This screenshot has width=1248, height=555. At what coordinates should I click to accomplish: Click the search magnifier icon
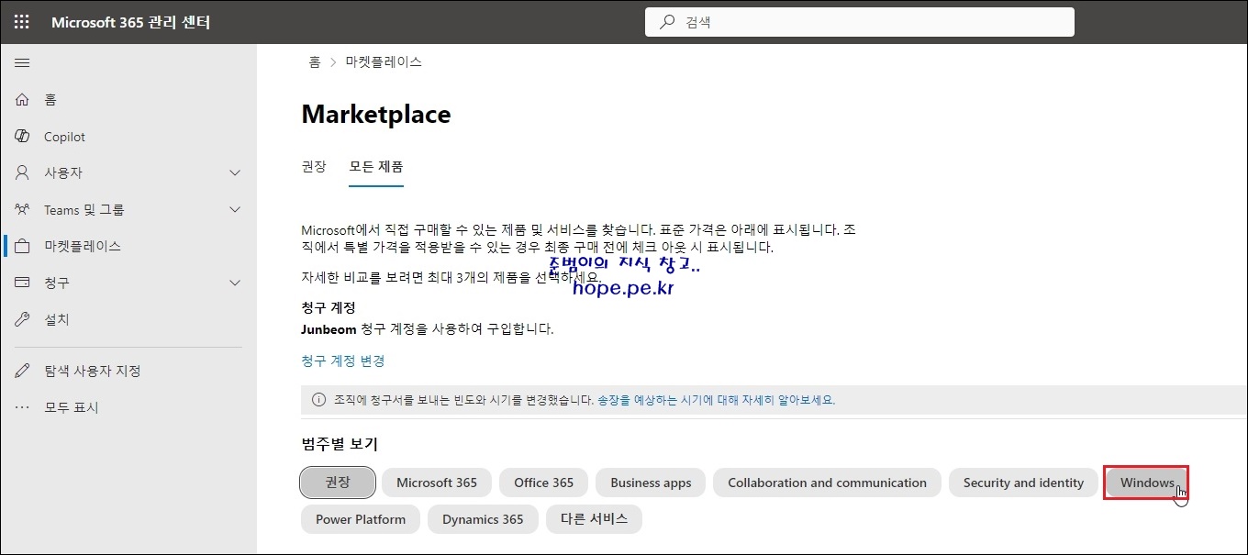[x=667, y=22]
